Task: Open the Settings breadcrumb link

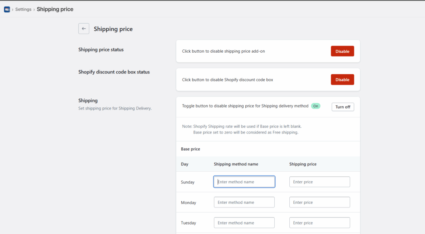Action: [x=23, y=9]
